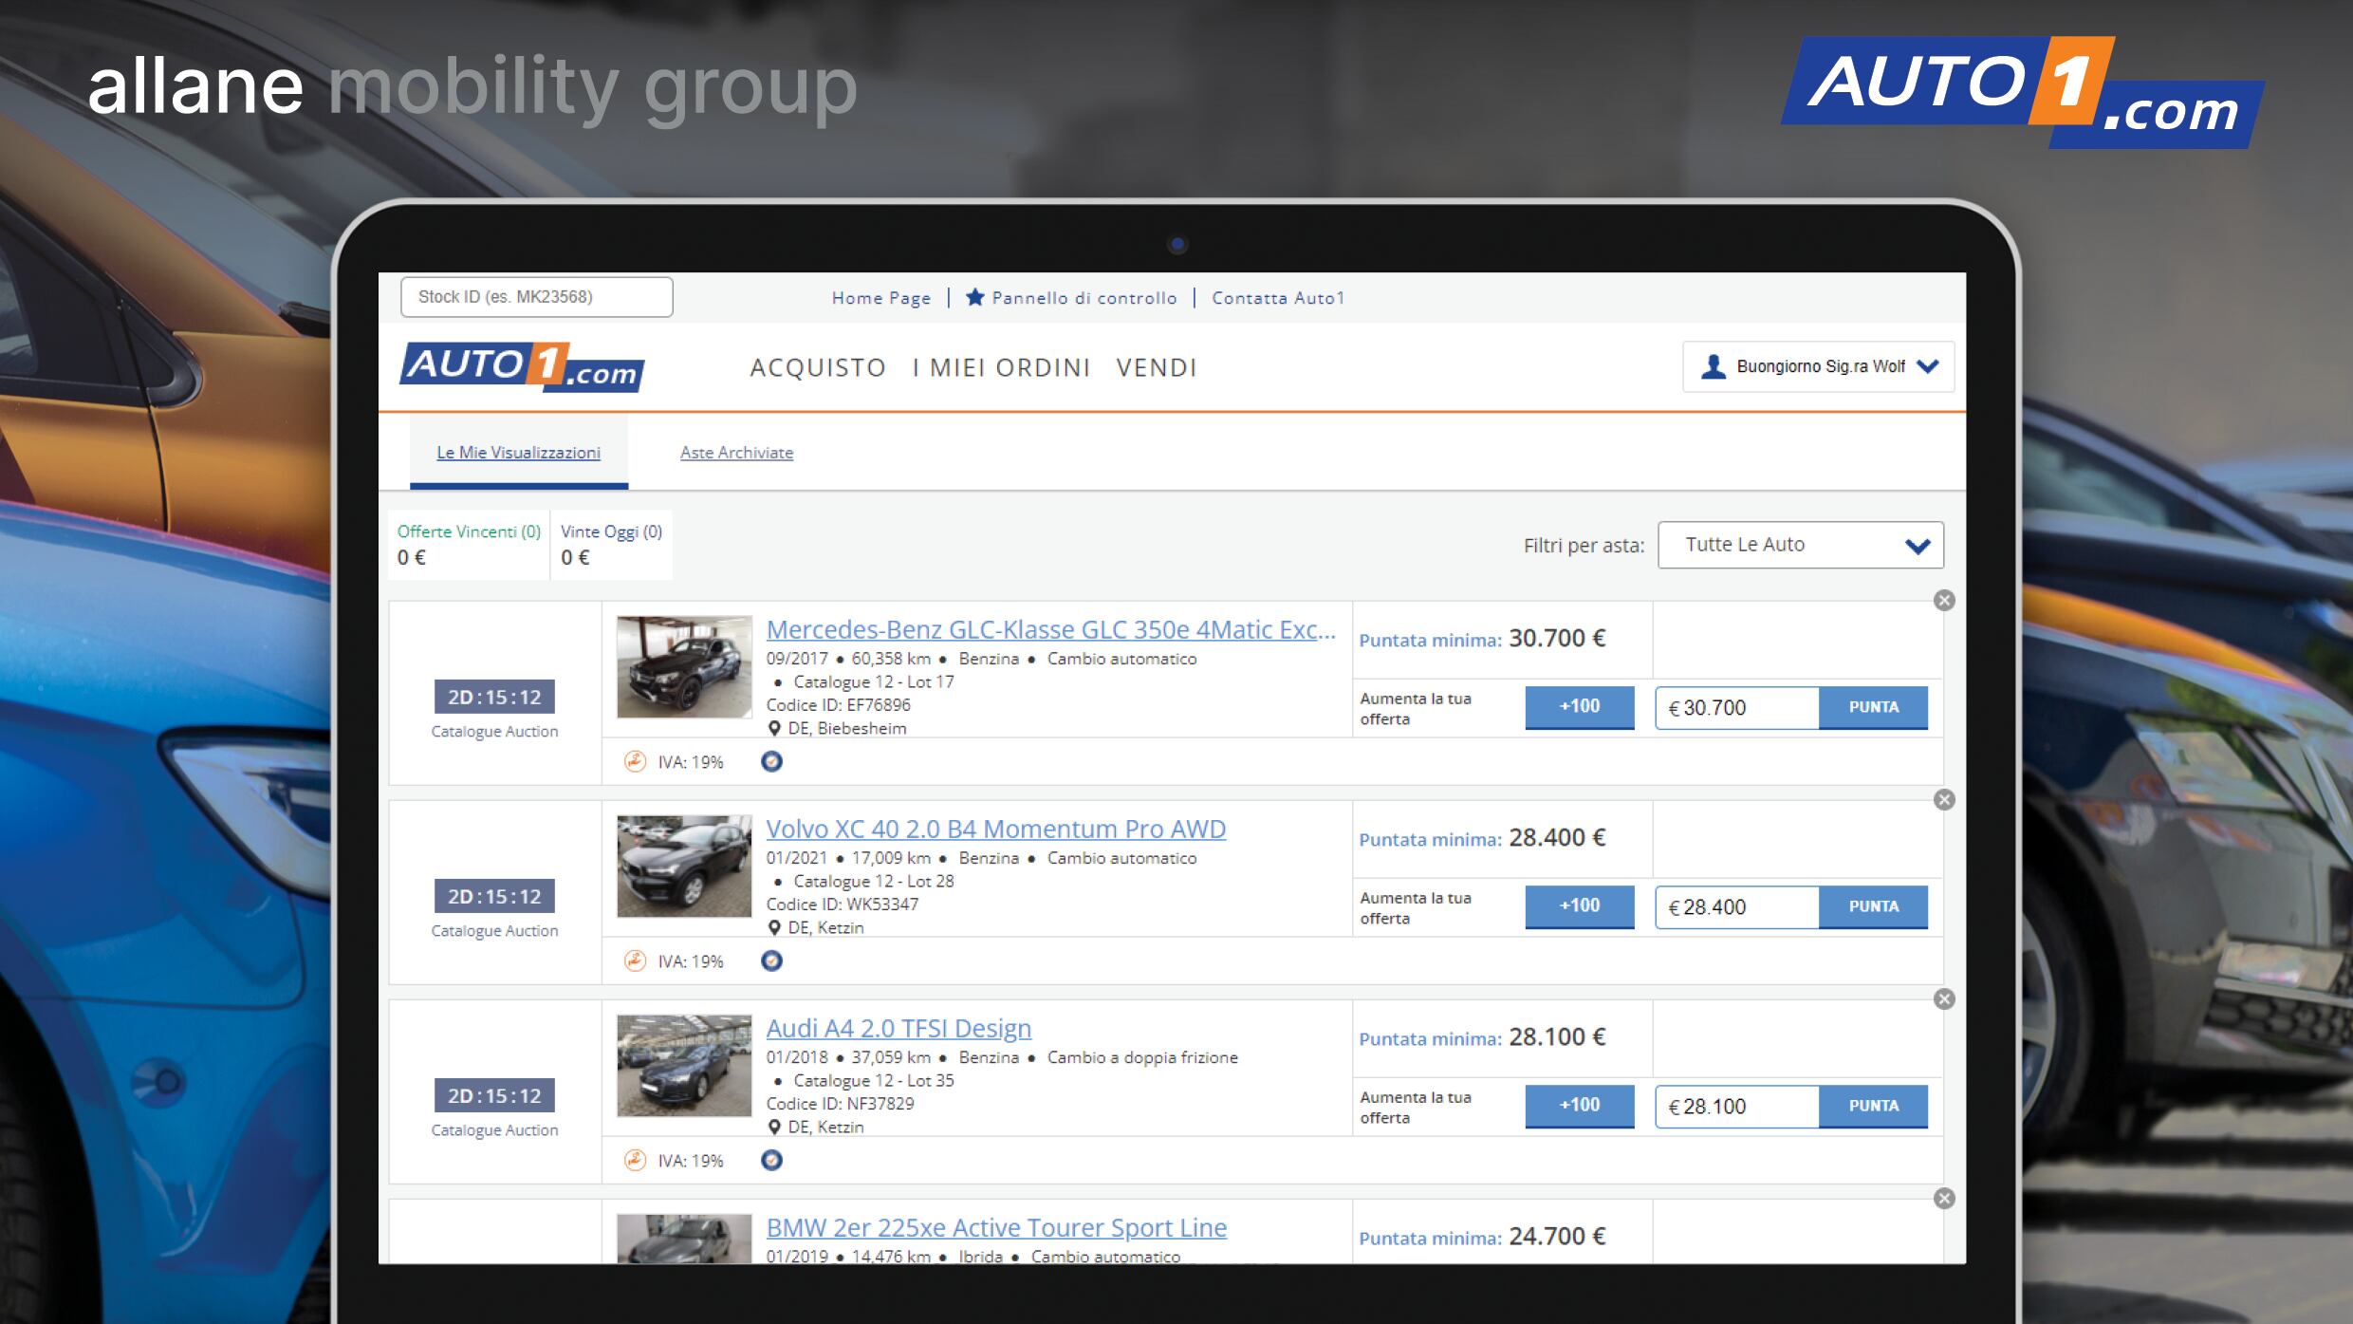This screenshot has height=1324, width=2353.
Task: Raise the Mercedes bid with +100
Action: coord(1580,707)
